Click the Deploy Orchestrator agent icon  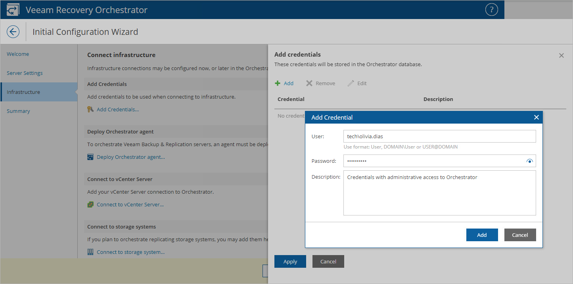click(90, 157)
